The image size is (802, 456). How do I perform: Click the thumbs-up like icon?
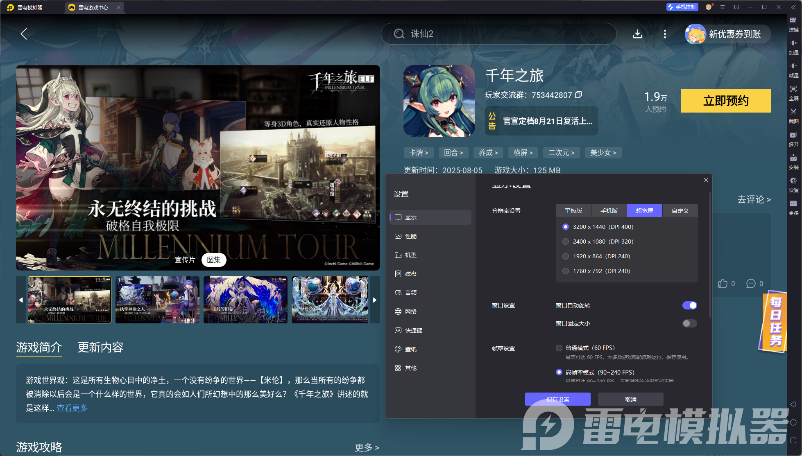click(723, 284)
